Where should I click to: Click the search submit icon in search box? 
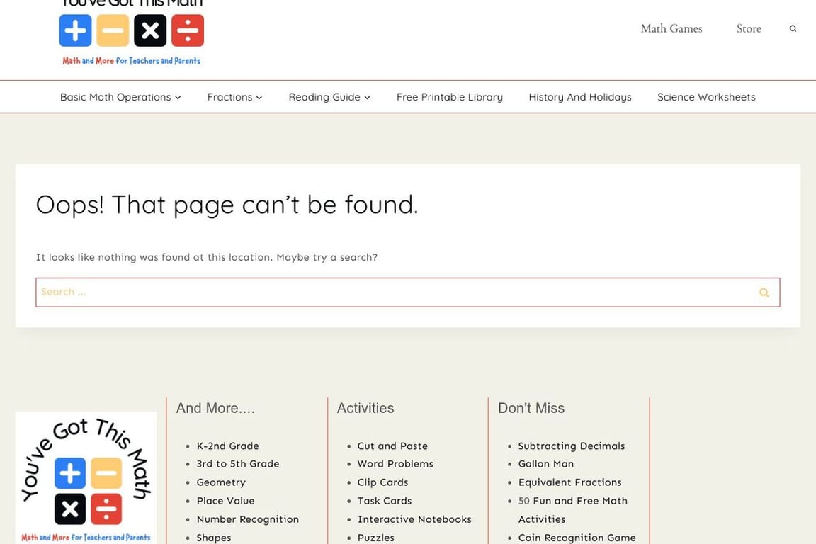[x=764, y=293]
